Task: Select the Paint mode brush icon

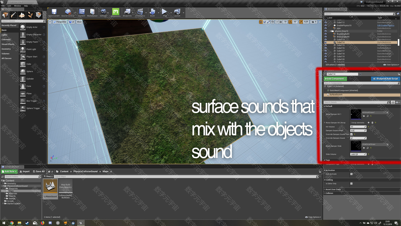Action: 14,15
